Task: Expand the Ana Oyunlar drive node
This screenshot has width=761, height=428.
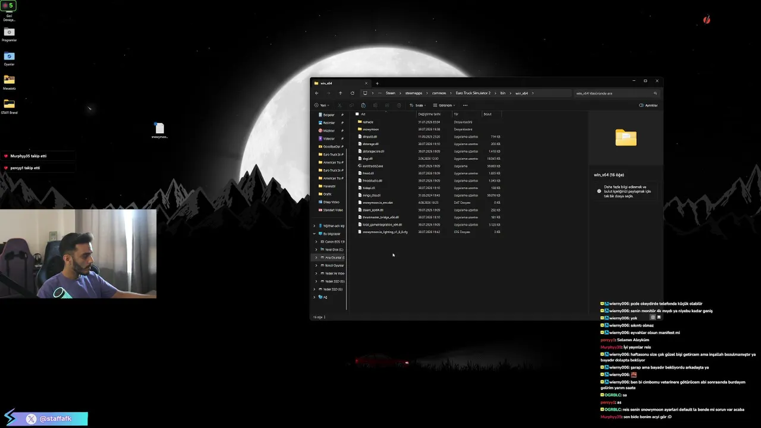Action: [x=316, y=257]
